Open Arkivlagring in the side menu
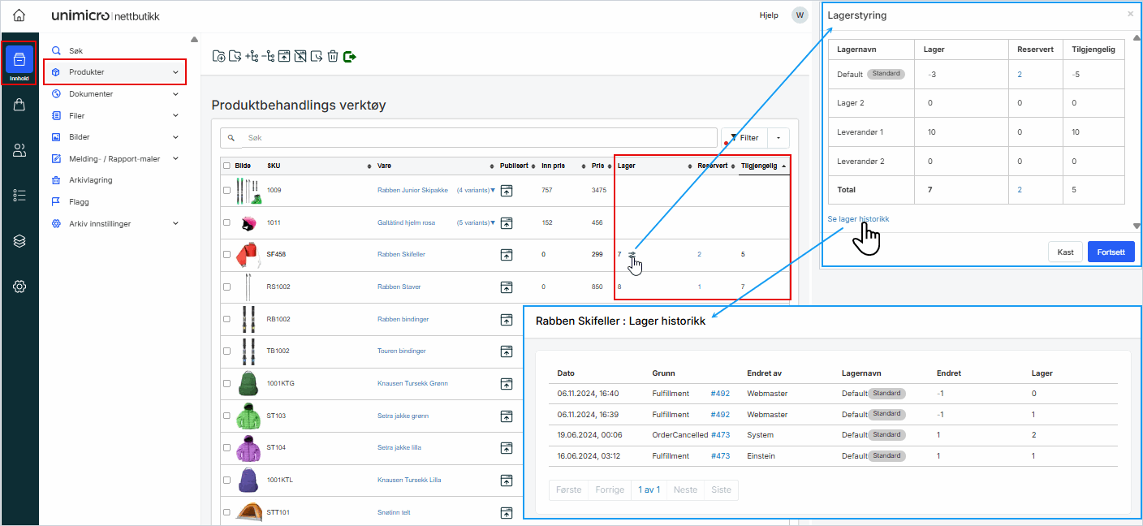The image size is (1143, 526). [x=90, y=180]
